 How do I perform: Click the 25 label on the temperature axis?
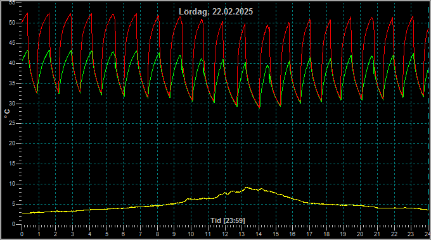12,124
